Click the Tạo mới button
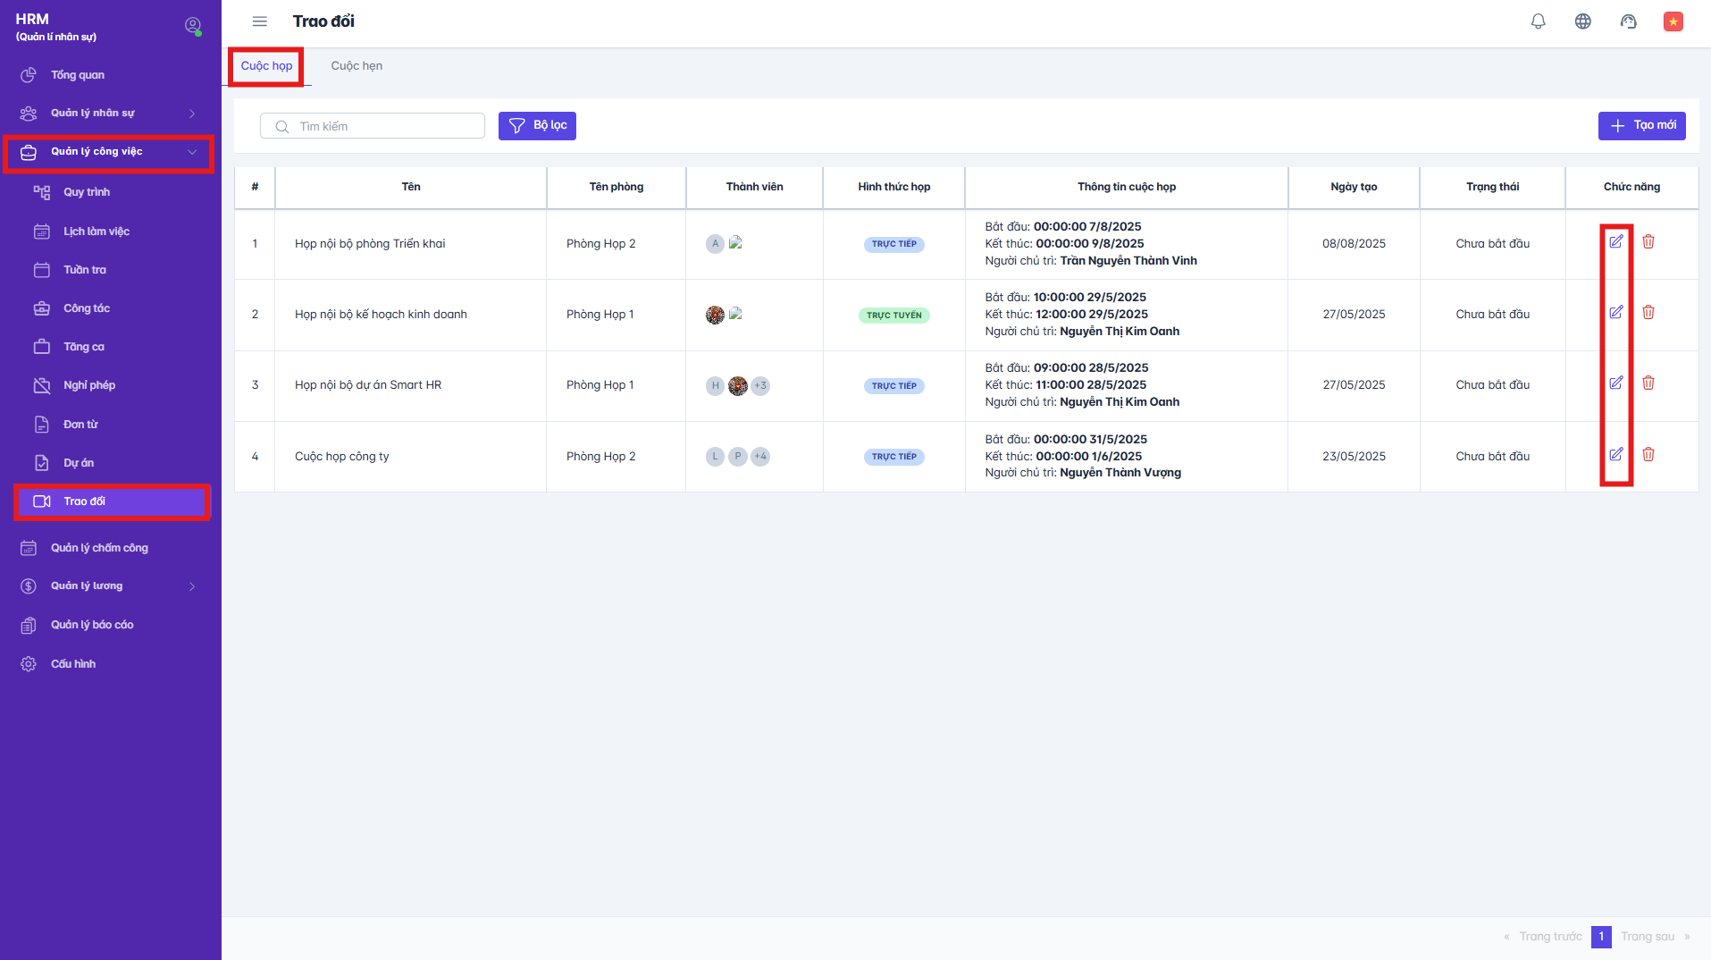This screenshot has height=960, width=1711. click(x=1641, y=125)
